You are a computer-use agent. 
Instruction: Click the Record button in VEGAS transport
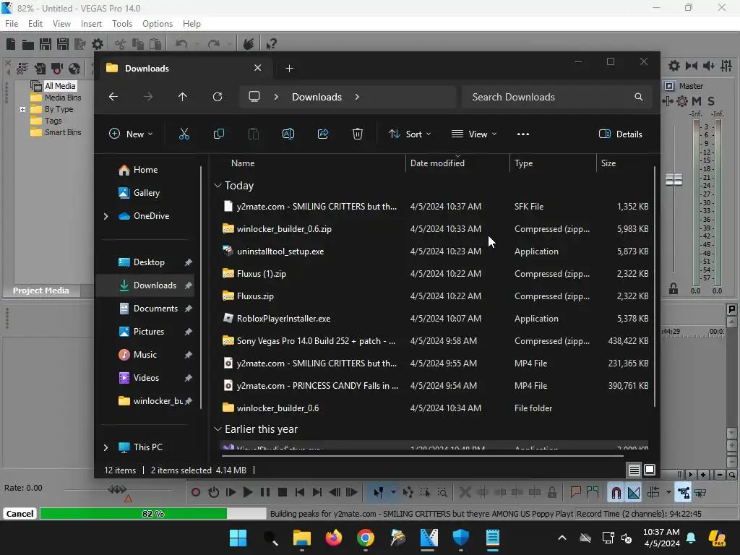click(x=195, y=493)
